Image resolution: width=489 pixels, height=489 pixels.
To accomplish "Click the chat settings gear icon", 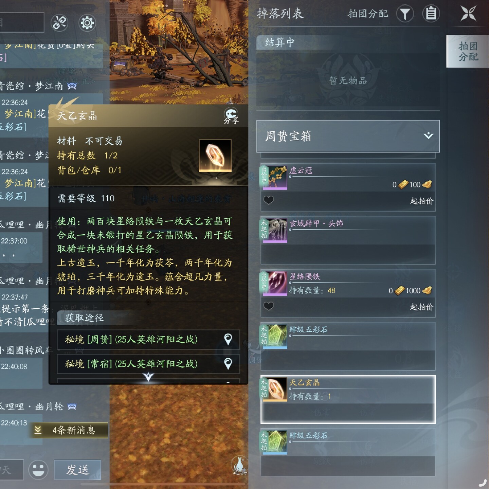I will pos(87,23).
